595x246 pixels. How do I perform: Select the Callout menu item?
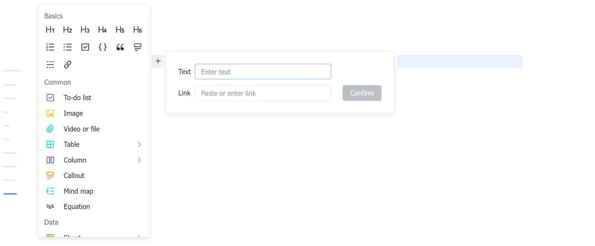coord(74,176)
